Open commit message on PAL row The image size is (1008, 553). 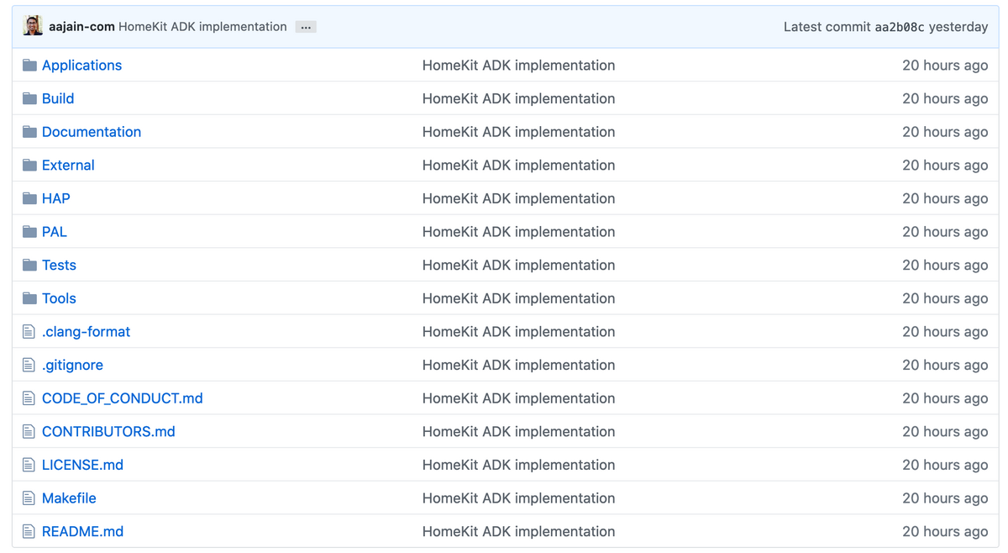click(518, 232)
